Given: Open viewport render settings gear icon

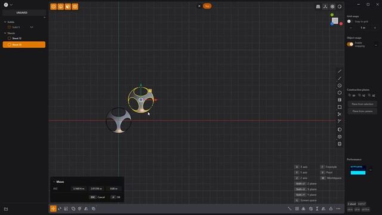Looking at the screenshot, I should (332, 7).
